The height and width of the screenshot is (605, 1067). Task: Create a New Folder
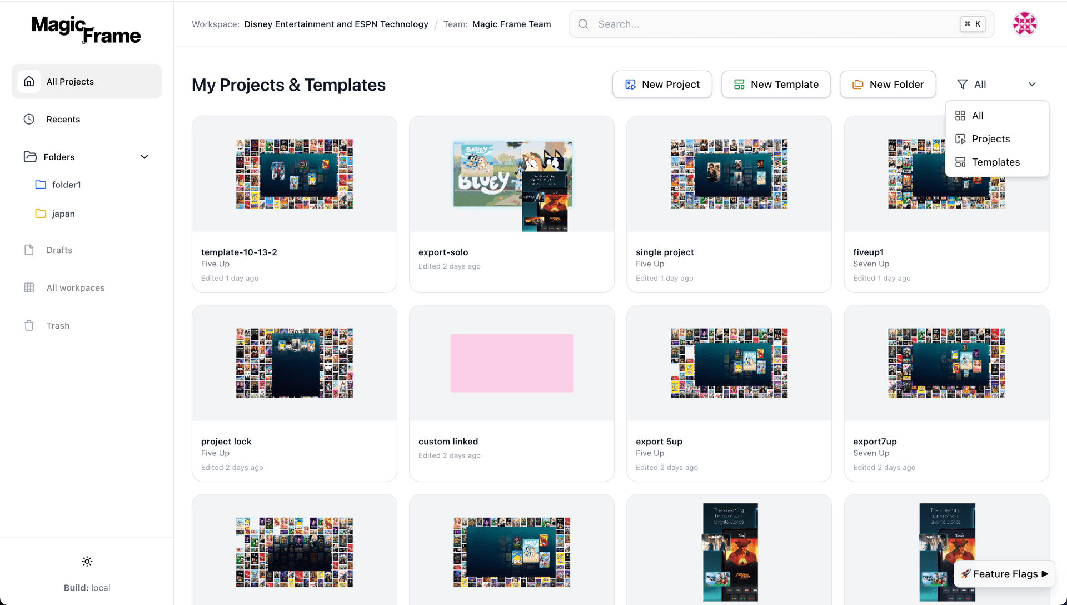[887, 85]
